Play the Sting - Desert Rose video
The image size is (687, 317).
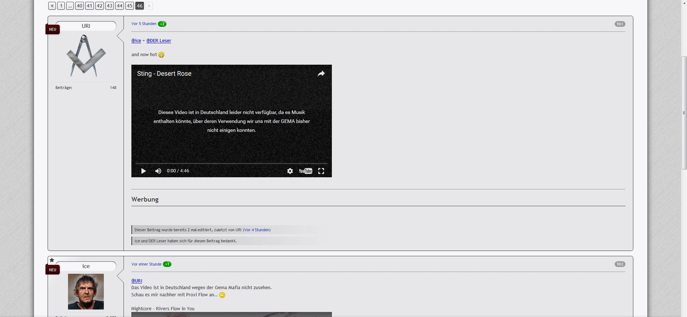point(144,171)
